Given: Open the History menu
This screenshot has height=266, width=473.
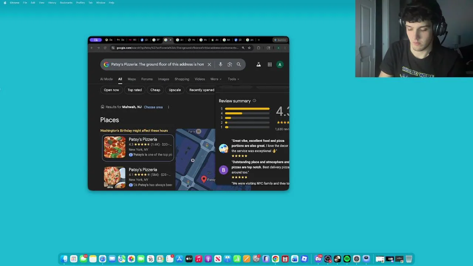Looking at the screenshot, I should (x=52, y=3).
